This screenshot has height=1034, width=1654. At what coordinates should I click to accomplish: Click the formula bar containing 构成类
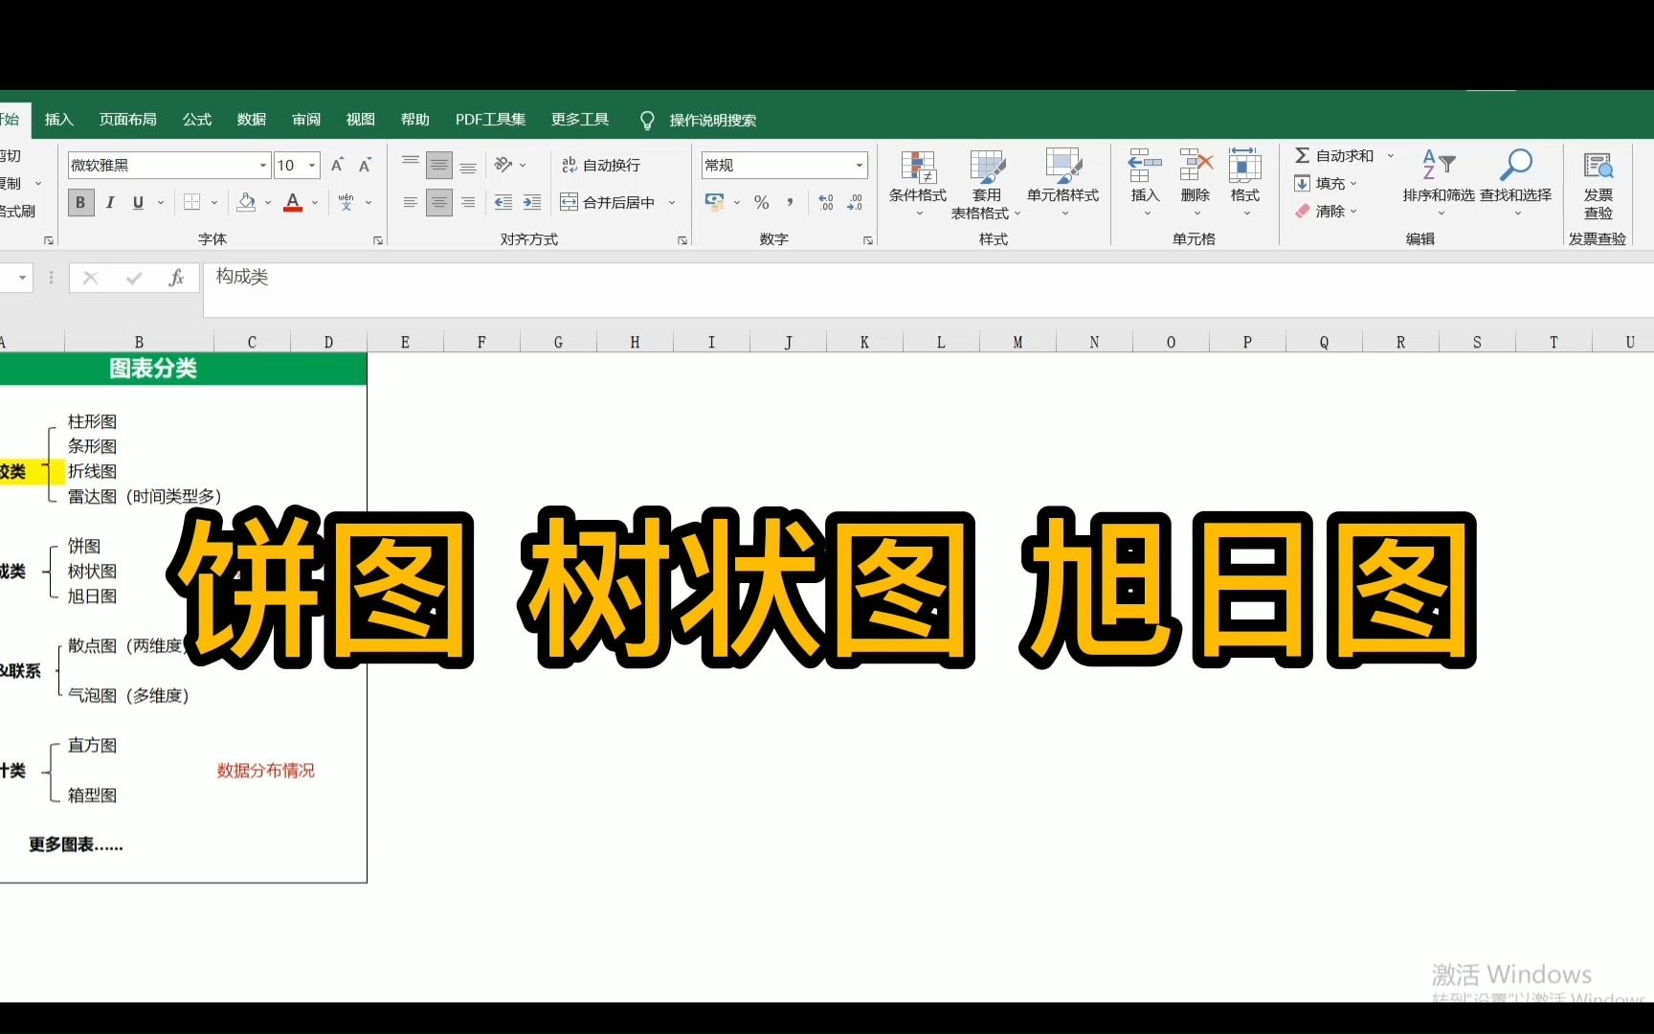click(x=928, y=290)
